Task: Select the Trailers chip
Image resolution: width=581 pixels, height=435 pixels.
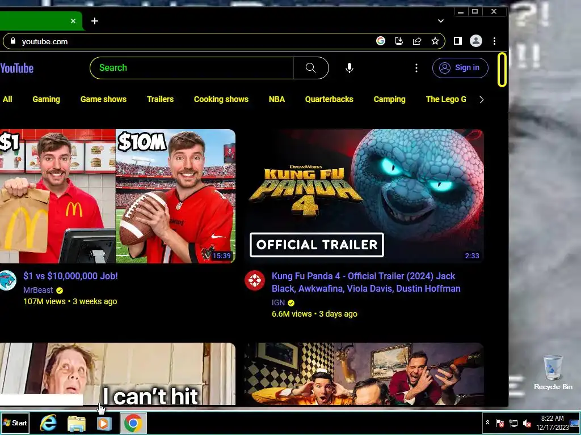Action: point(160,99)
